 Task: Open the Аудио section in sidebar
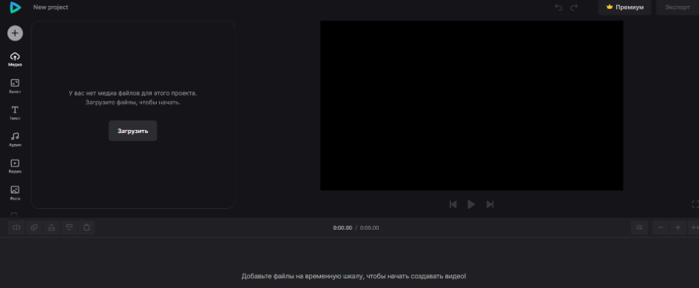pyautogui.click(x=15, y=140)
